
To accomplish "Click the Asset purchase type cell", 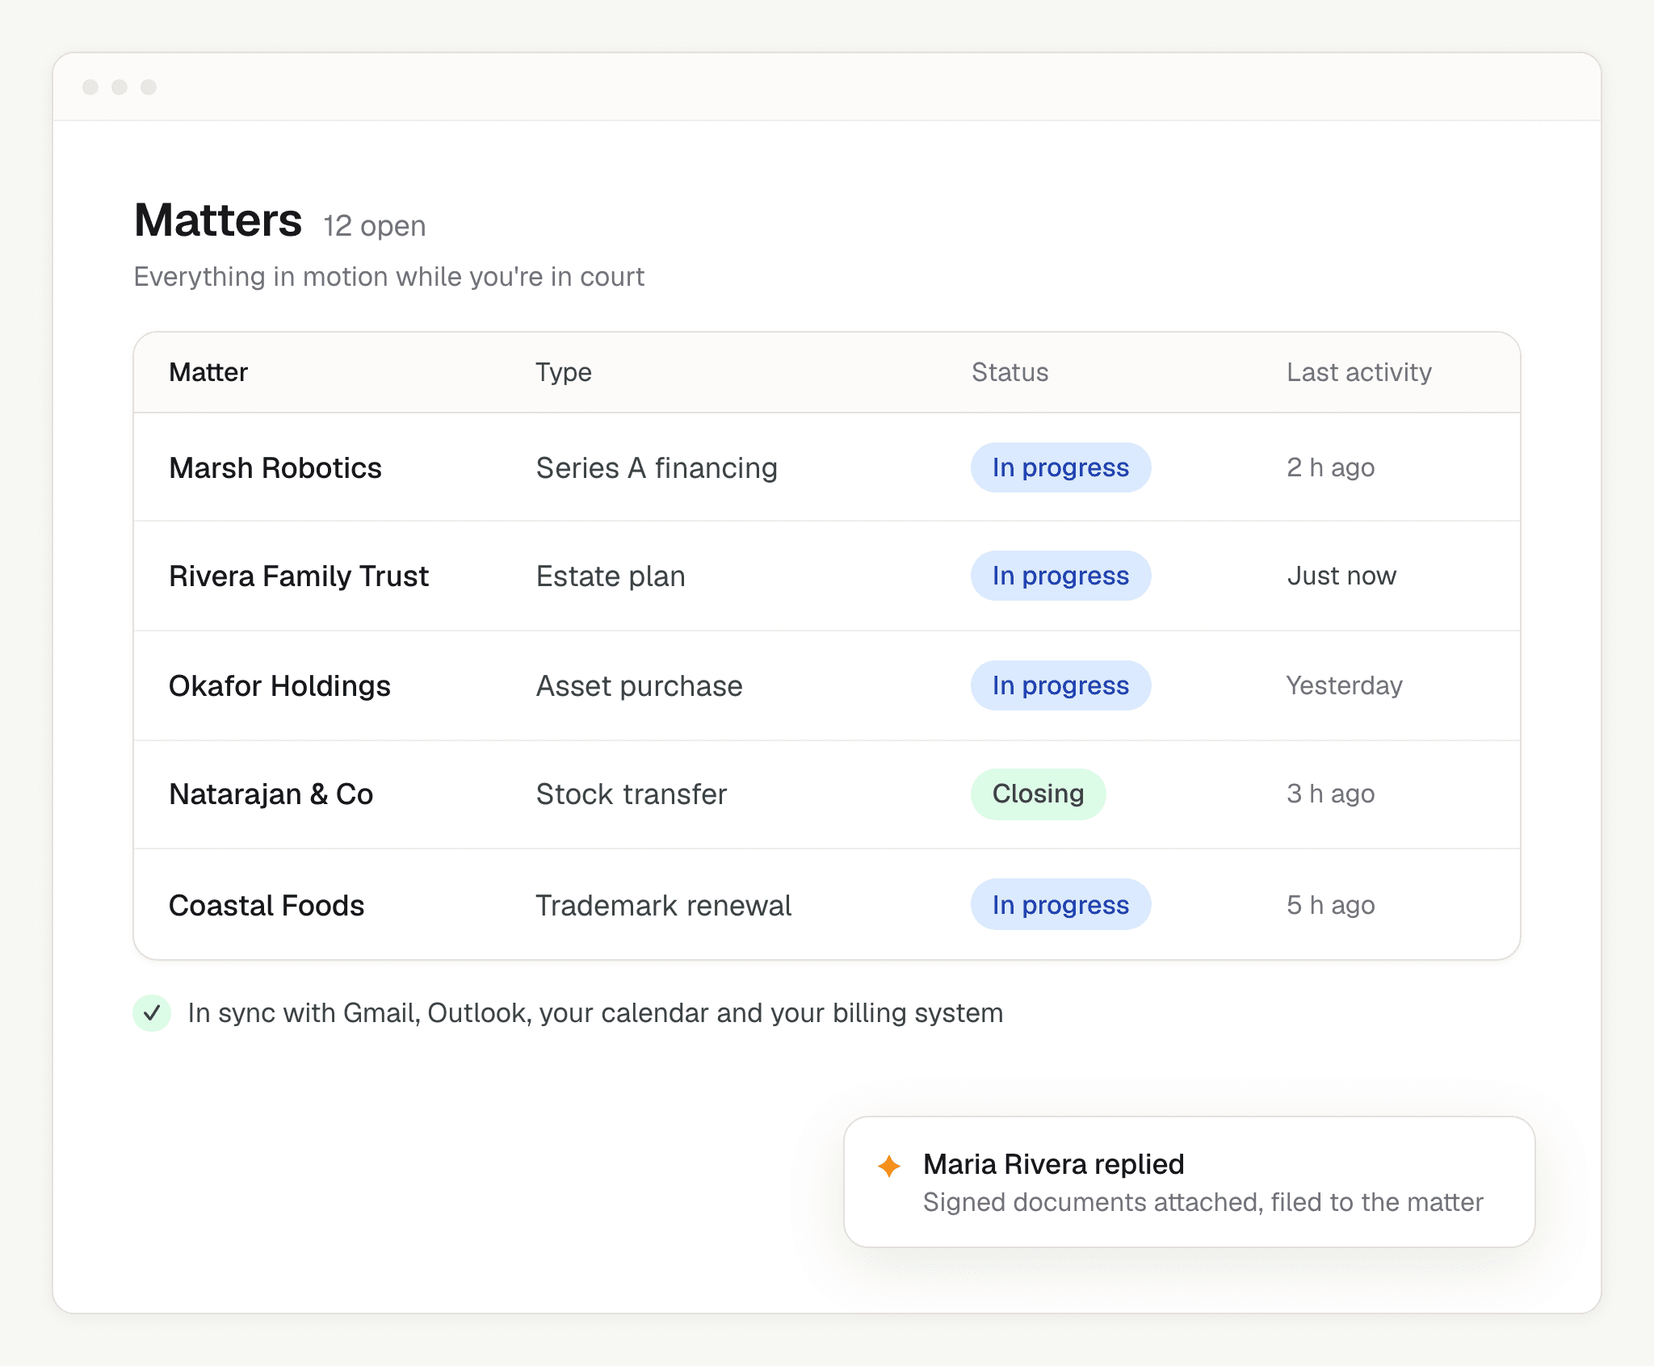I will point(639,686).
